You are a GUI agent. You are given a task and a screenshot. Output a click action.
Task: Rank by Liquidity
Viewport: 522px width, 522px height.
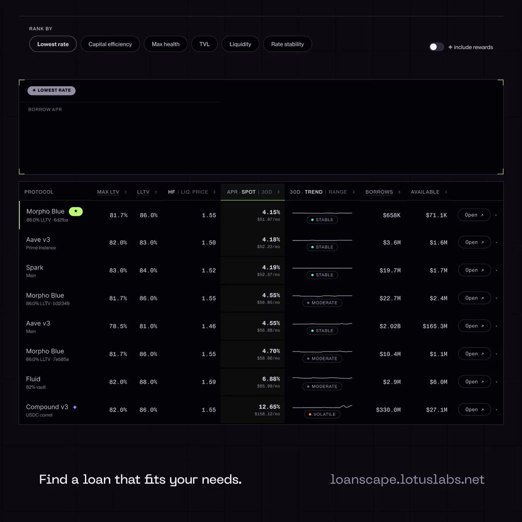click(241, 44)
